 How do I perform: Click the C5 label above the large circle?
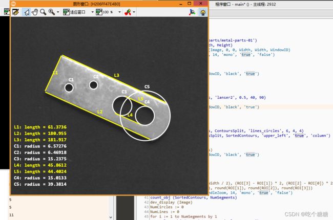coord(147,86)
